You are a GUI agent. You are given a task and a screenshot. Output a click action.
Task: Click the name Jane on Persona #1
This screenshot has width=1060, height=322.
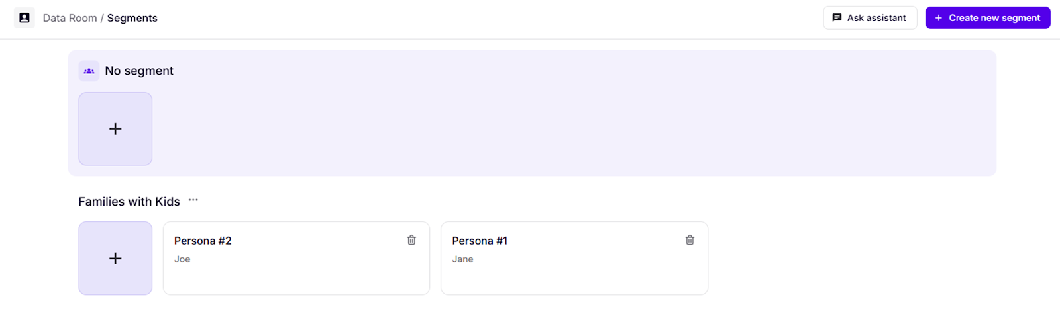[462, 259]
